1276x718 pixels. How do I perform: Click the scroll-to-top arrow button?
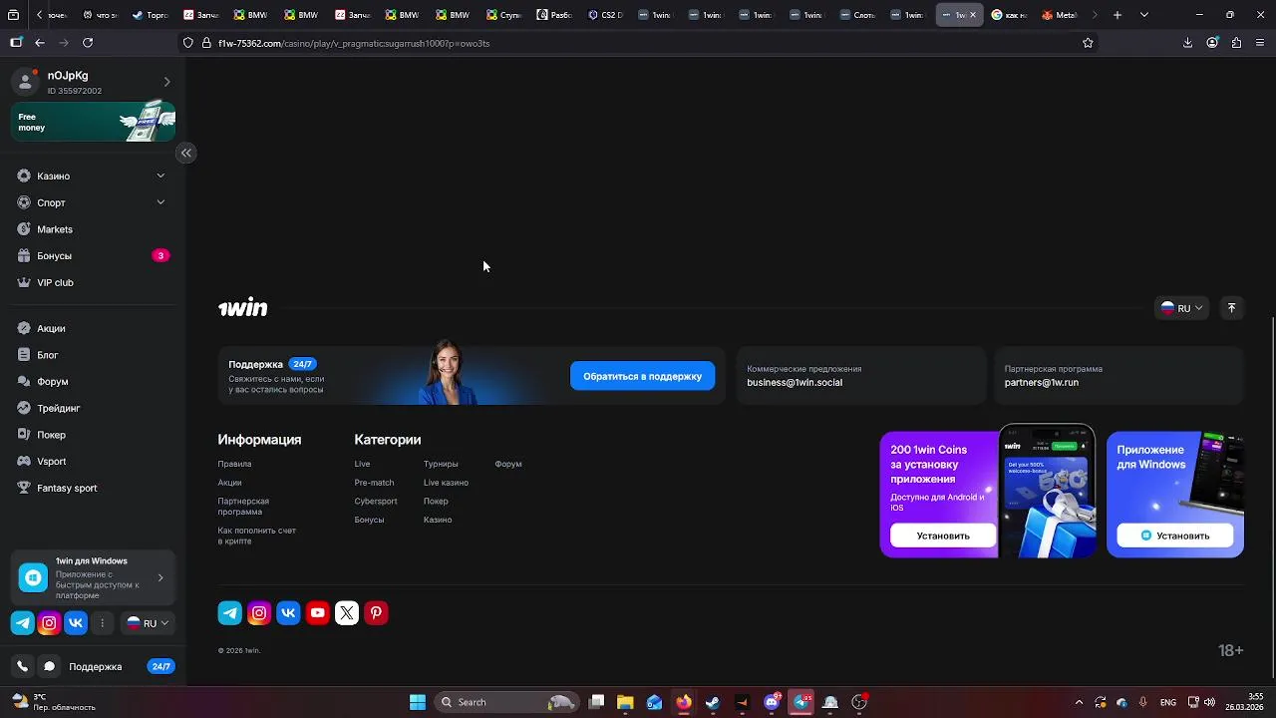pos(1231,308)
